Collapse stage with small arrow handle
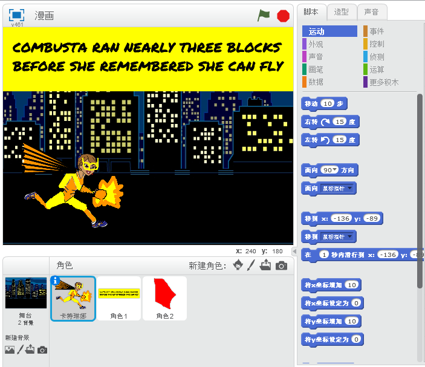Viewport: 425px width, 367px height. (x=294, y=252)
